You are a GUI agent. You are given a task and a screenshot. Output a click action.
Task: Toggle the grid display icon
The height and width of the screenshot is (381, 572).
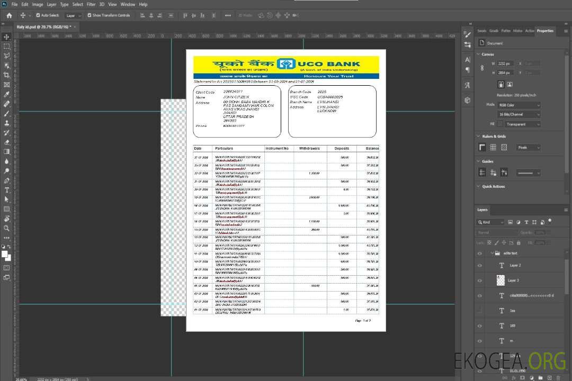(493, 147)
